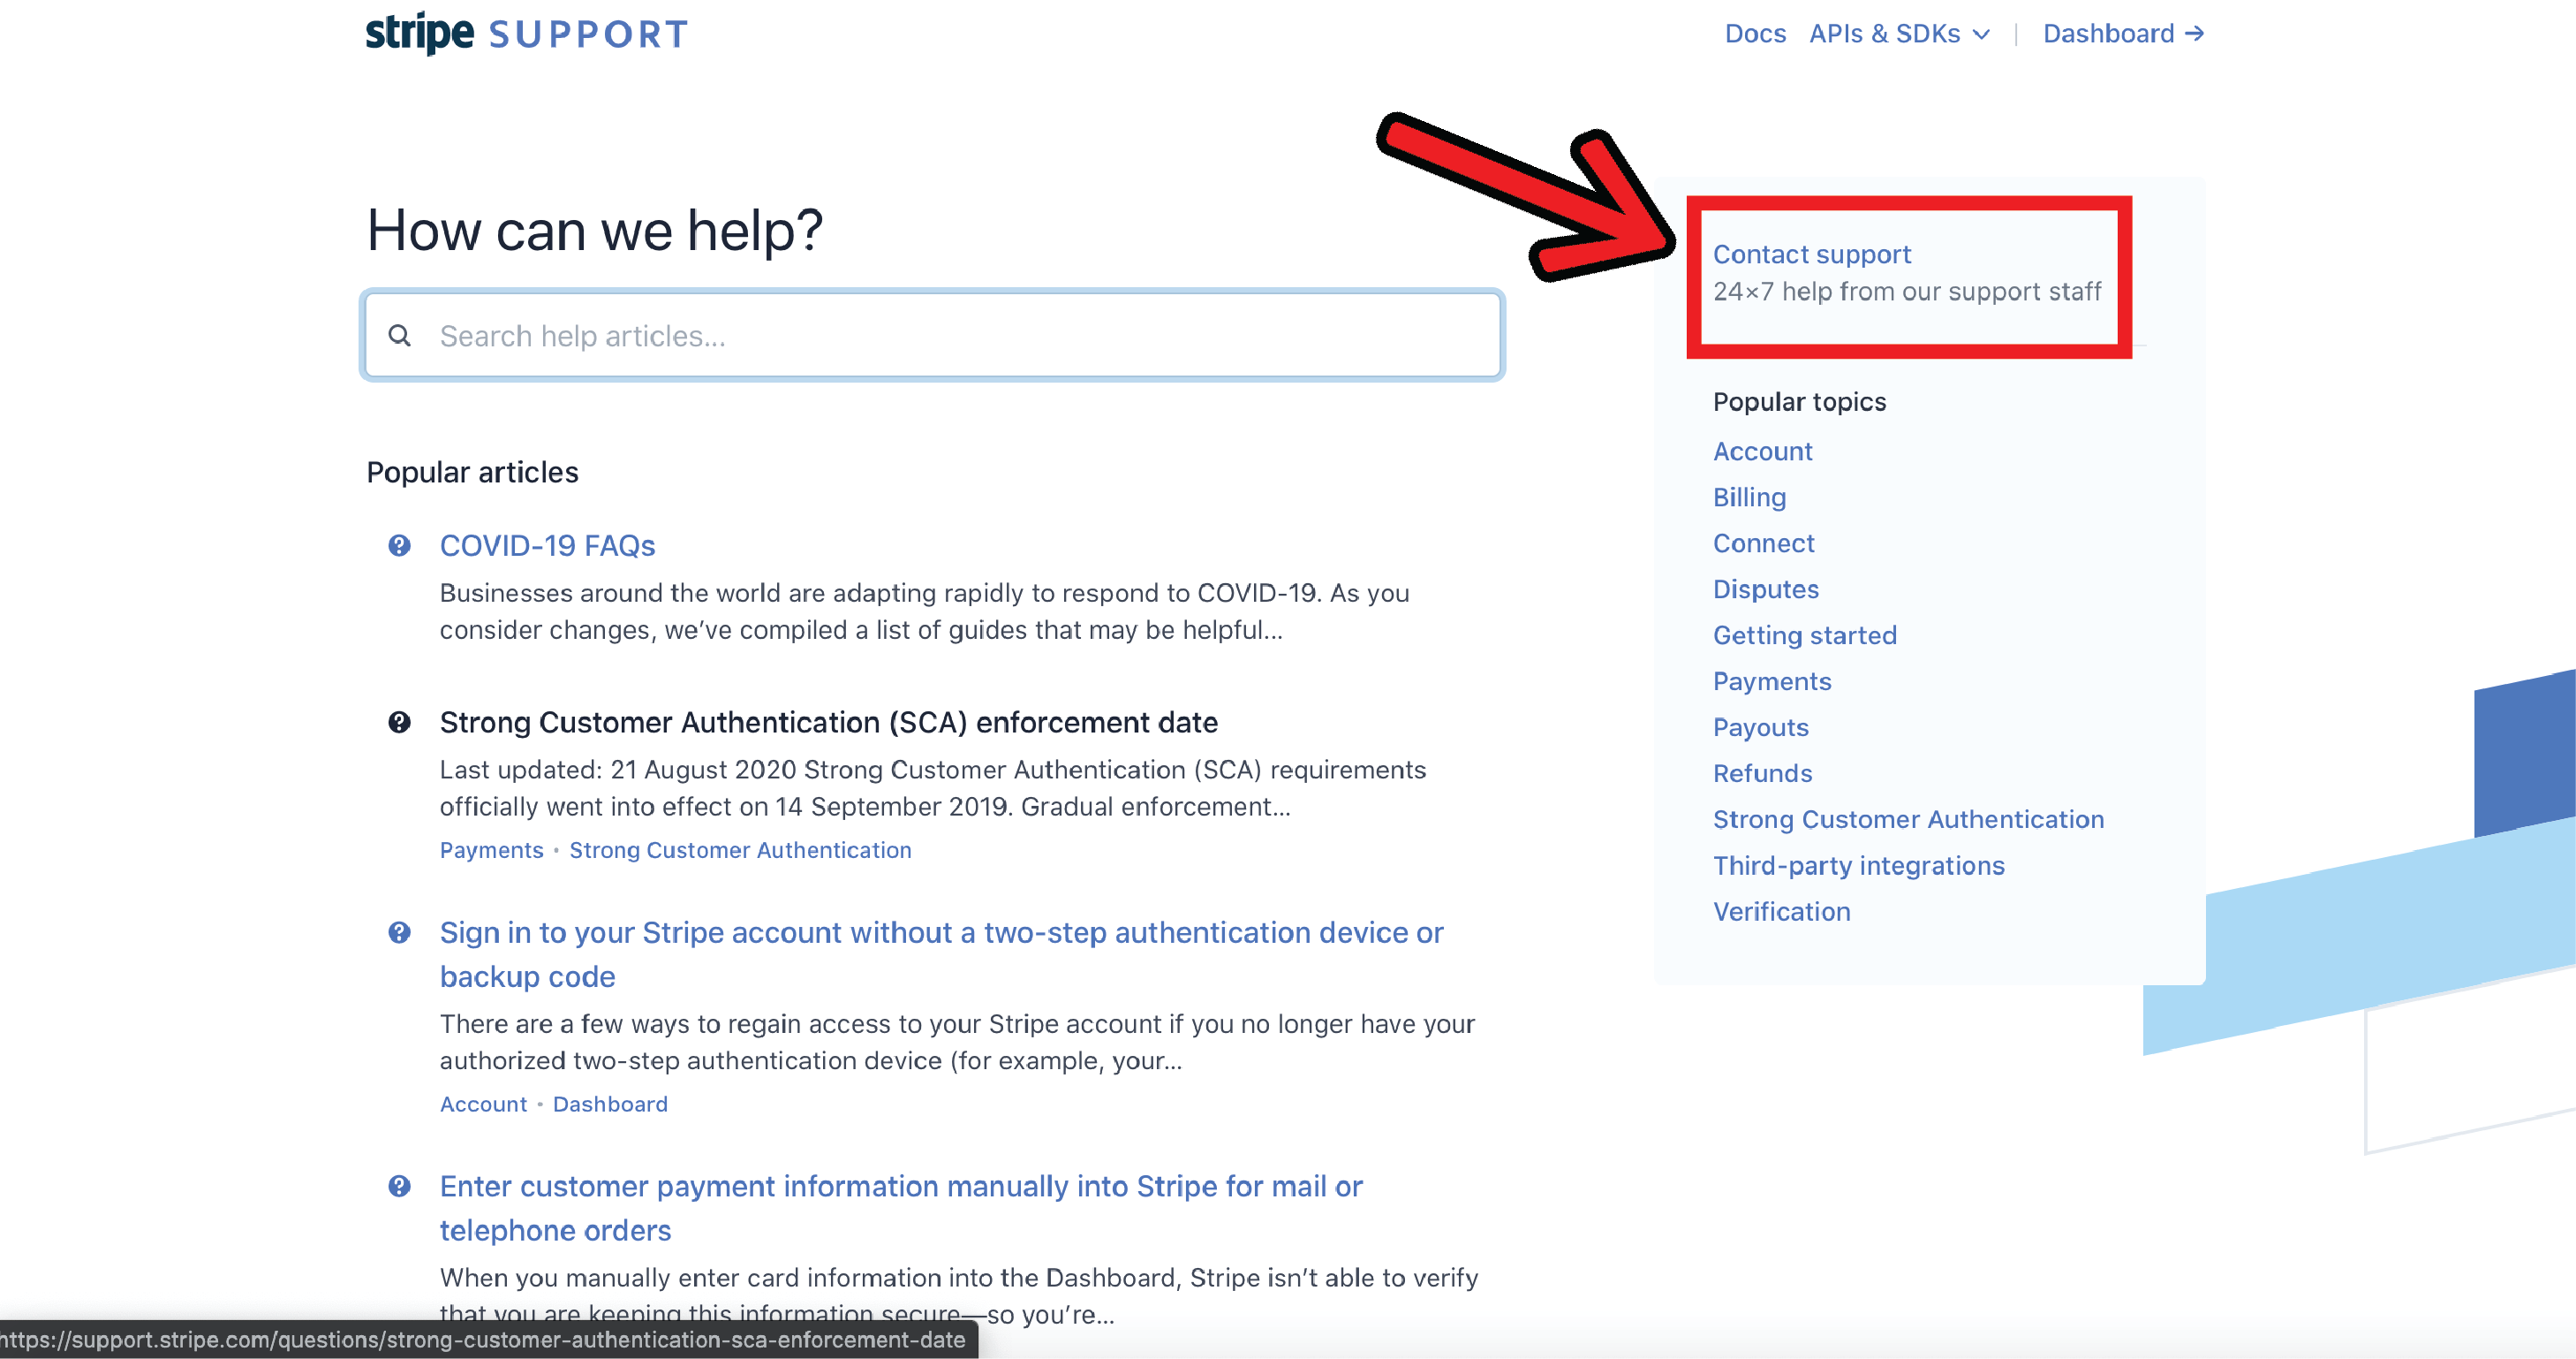The height and width of the screenshot is (1359, 2576).
Task: Select the Refunds popular topic
Action: point(1762,772)
